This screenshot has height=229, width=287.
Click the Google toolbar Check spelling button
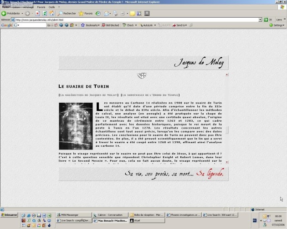tap(129, 25)
